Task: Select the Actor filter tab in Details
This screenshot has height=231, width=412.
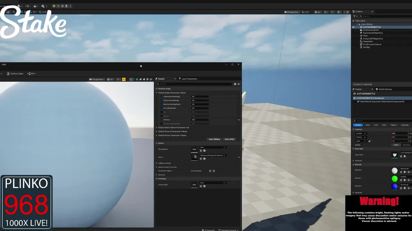Action: [x=368, y=125]
